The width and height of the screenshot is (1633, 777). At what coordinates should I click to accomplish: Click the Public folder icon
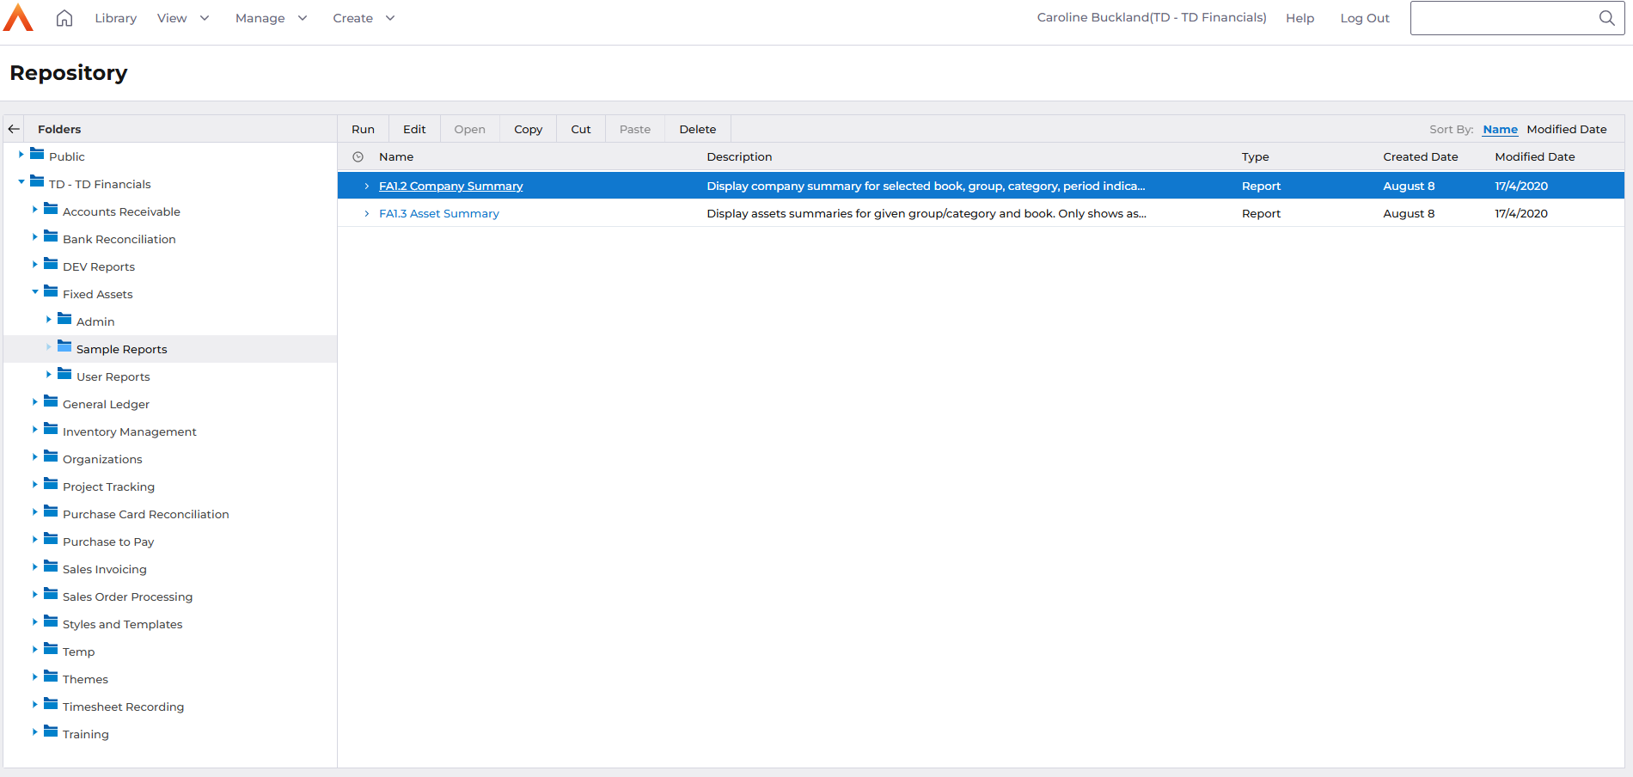pos(37,154)
